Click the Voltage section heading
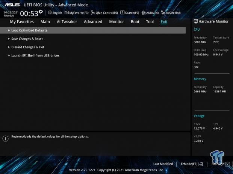Screen dimensions: 233x174 [199, 116]
